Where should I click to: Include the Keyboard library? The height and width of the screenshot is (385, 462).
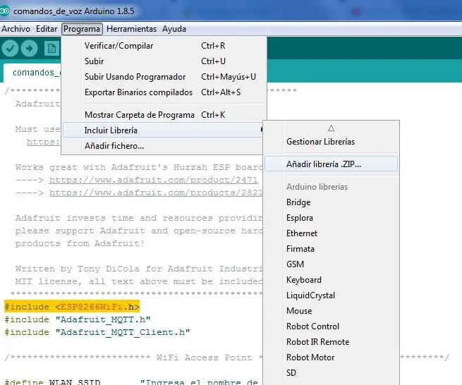pos(332,280)
